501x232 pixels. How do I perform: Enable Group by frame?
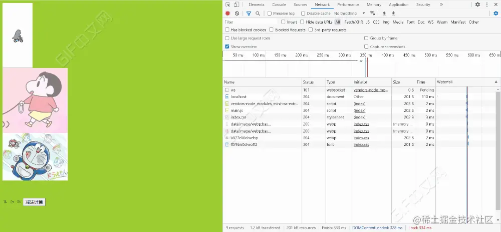tap(366, 38)
